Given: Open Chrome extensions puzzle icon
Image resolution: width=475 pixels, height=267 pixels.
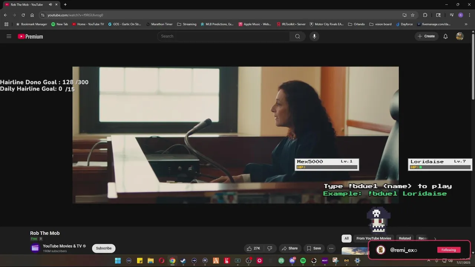Looking at the screenshot, I should click(x=425, y=15).
